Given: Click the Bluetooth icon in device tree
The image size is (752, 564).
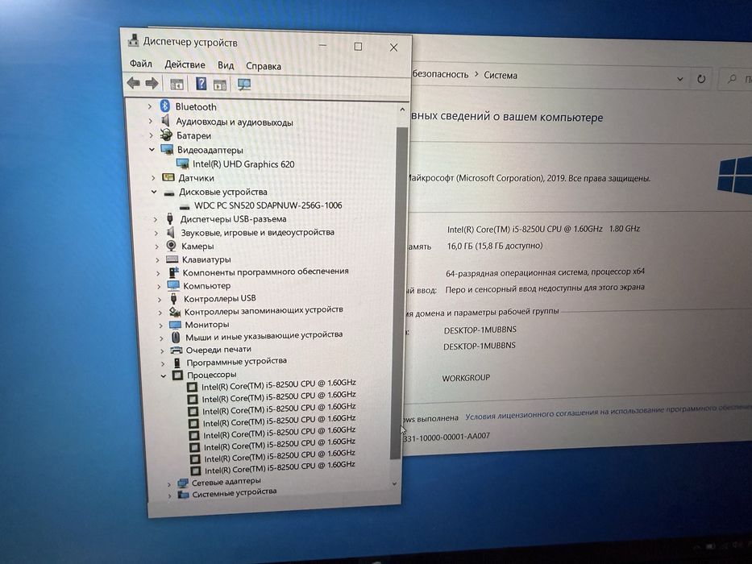Looking at the screenshot, I should (165, 106).
